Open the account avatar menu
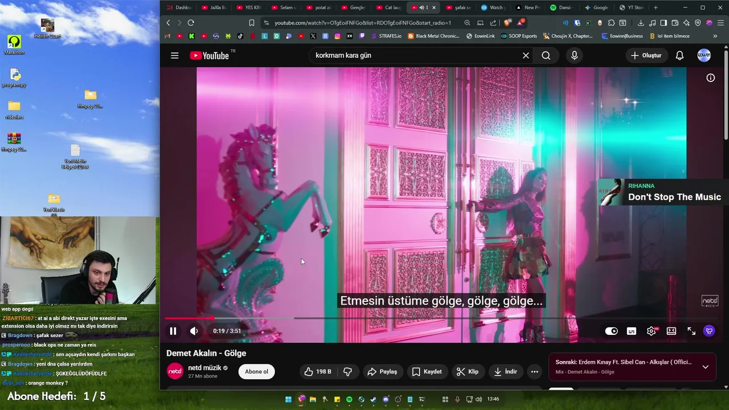The image size is (729, 410). [x=704, y=55]
